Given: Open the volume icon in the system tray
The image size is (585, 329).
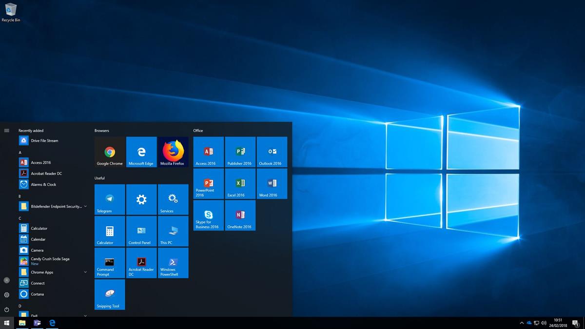Looking at the screenshot, I should click(x=543, y=323).
